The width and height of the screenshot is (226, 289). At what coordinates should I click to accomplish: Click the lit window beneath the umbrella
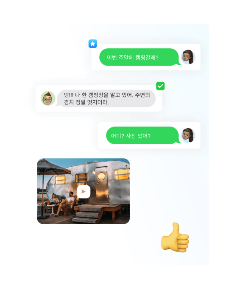[x=60, y=180]
